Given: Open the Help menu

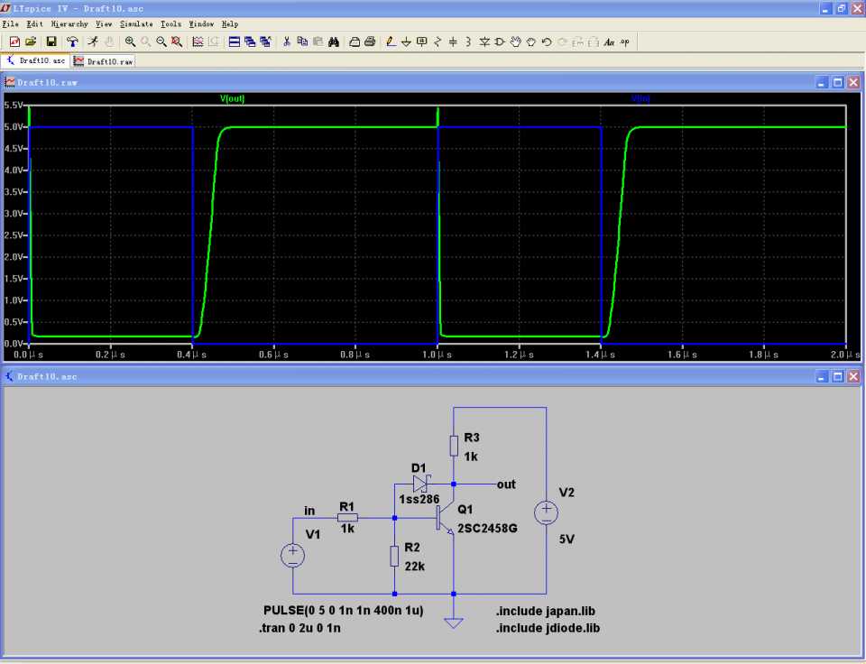Looking at the screenshot, I should (230, 24).
